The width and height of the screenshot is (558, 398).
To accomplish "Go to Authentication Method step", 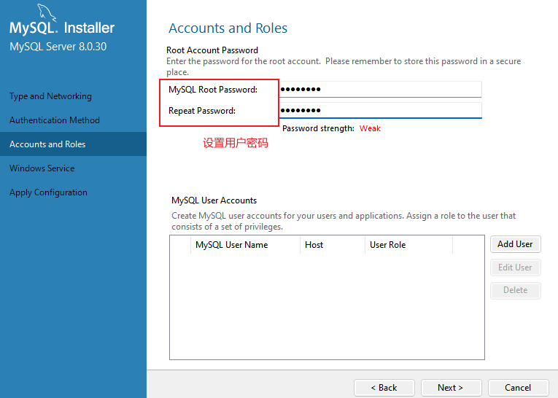I will (x=55, y=120).
